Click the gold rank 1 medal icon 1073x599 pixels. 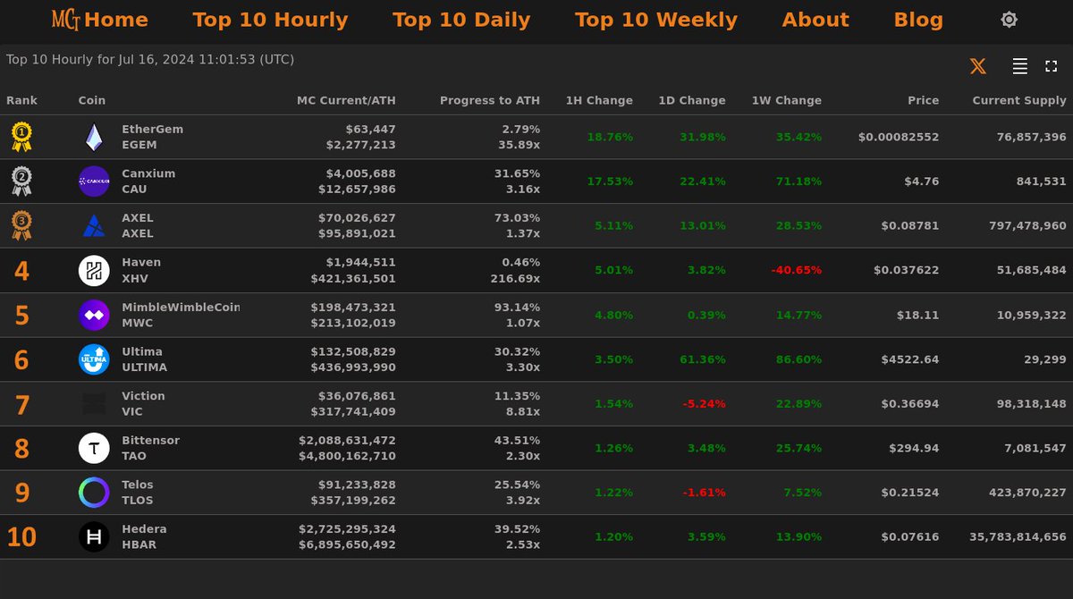[21, 137]
